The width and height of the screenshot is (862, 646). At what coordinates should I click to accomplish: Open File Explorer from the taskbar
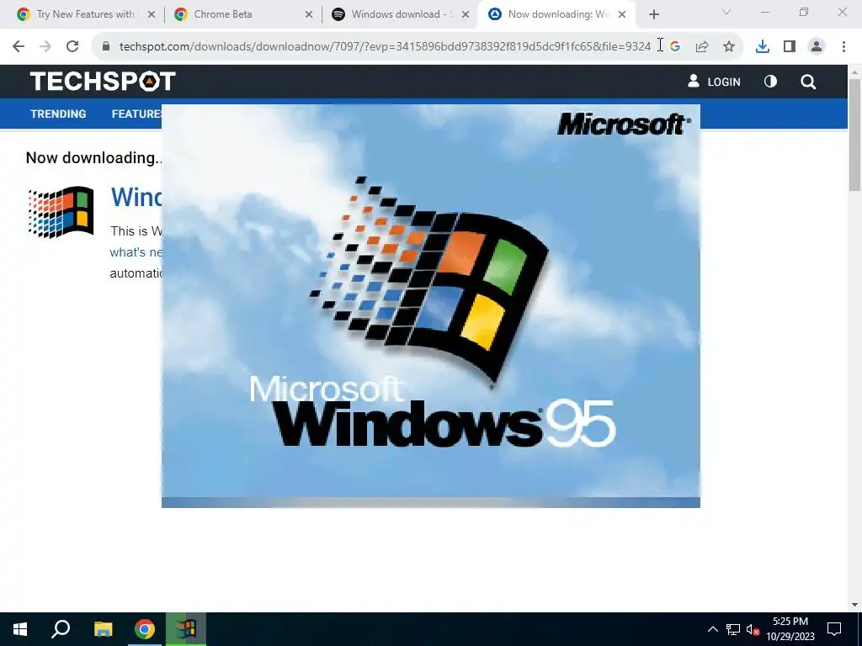click(x=103, y=629)
